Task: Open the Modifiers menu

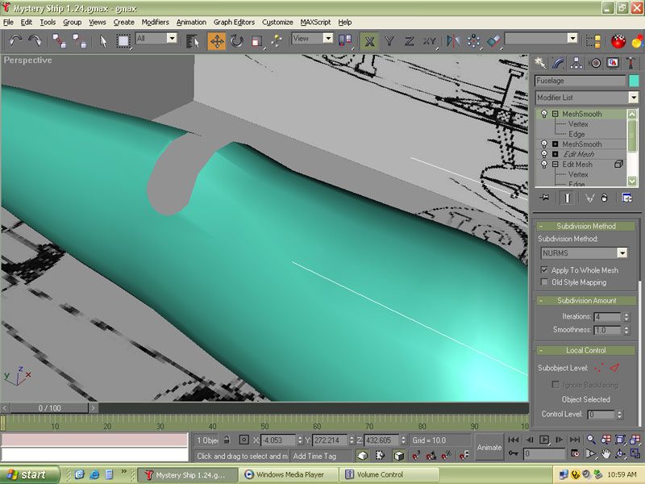Action: 155,23
